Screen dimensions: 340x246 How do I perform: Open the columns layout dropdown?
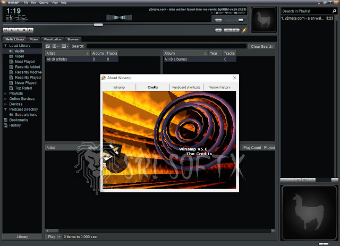[x=65, y=46]
